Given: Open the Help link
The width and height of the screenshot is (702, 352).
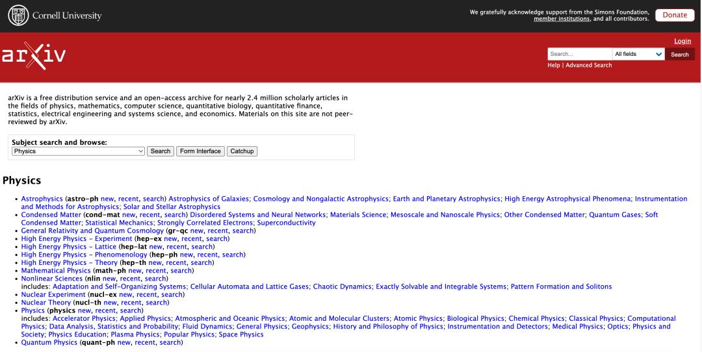Looking at the screenshot, I should [x=553, y=66].
